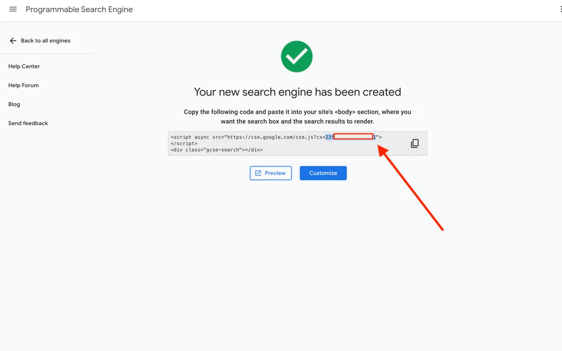Image resolution: width=562 pixels, height=351 pixels.
Task: Click the blue Customize button
Action: point(323,173)
